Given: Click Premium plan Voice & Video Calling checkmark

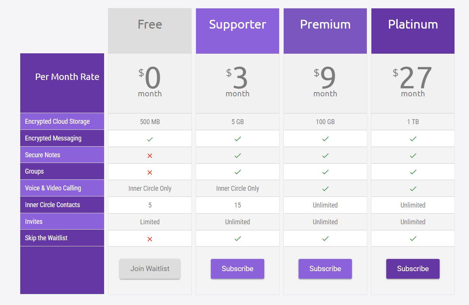Looking at the screenshot, I should point(325,189).
